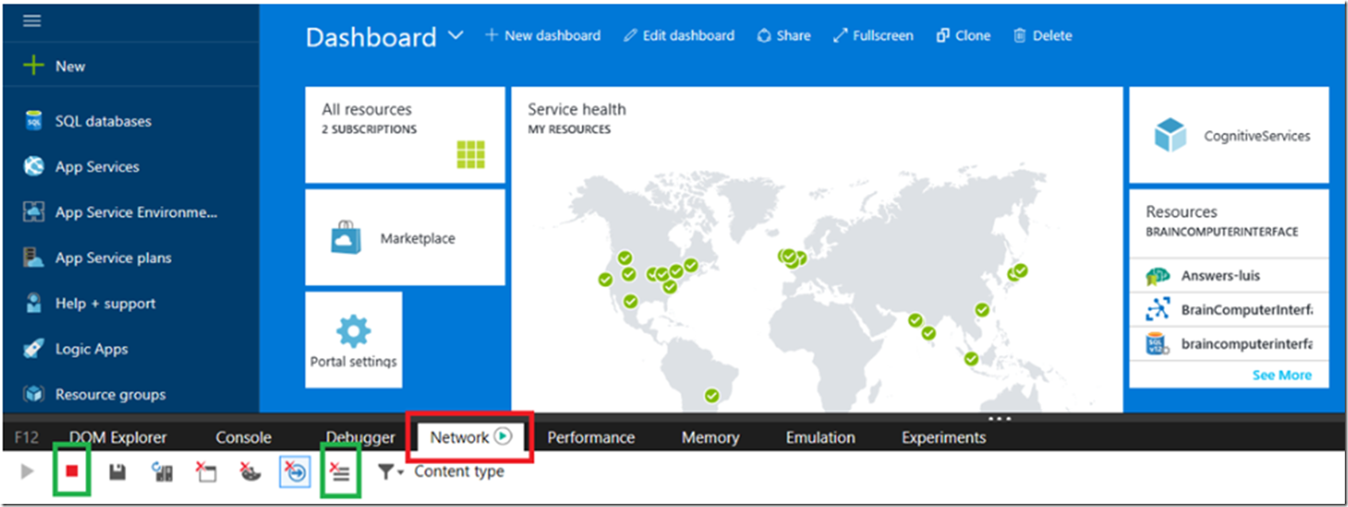The width and height of the screenshot is (1348, 507).
Task: Open the Emulation tab
Action: pyautogui.click(x=820, y=438)
